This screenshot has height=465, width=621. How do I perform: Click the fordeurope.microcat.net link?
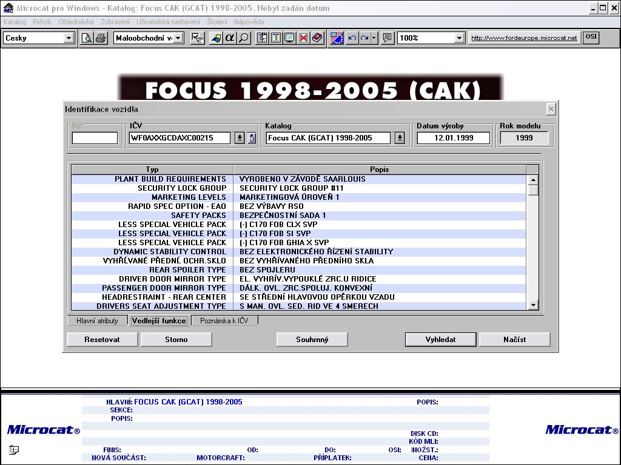click(524, 38)
